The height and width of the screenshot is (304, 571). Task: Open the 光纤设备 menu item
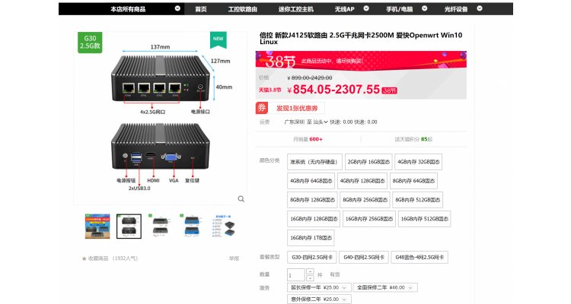pos(455,9)
